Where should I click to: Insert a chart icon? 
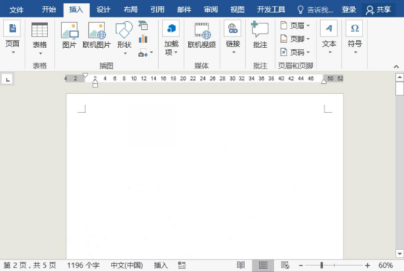click(x=143, y=39)
